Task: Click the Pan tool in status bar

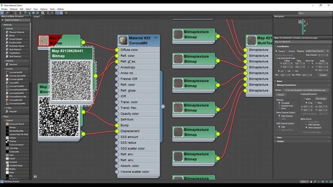Action: [311, 182]
